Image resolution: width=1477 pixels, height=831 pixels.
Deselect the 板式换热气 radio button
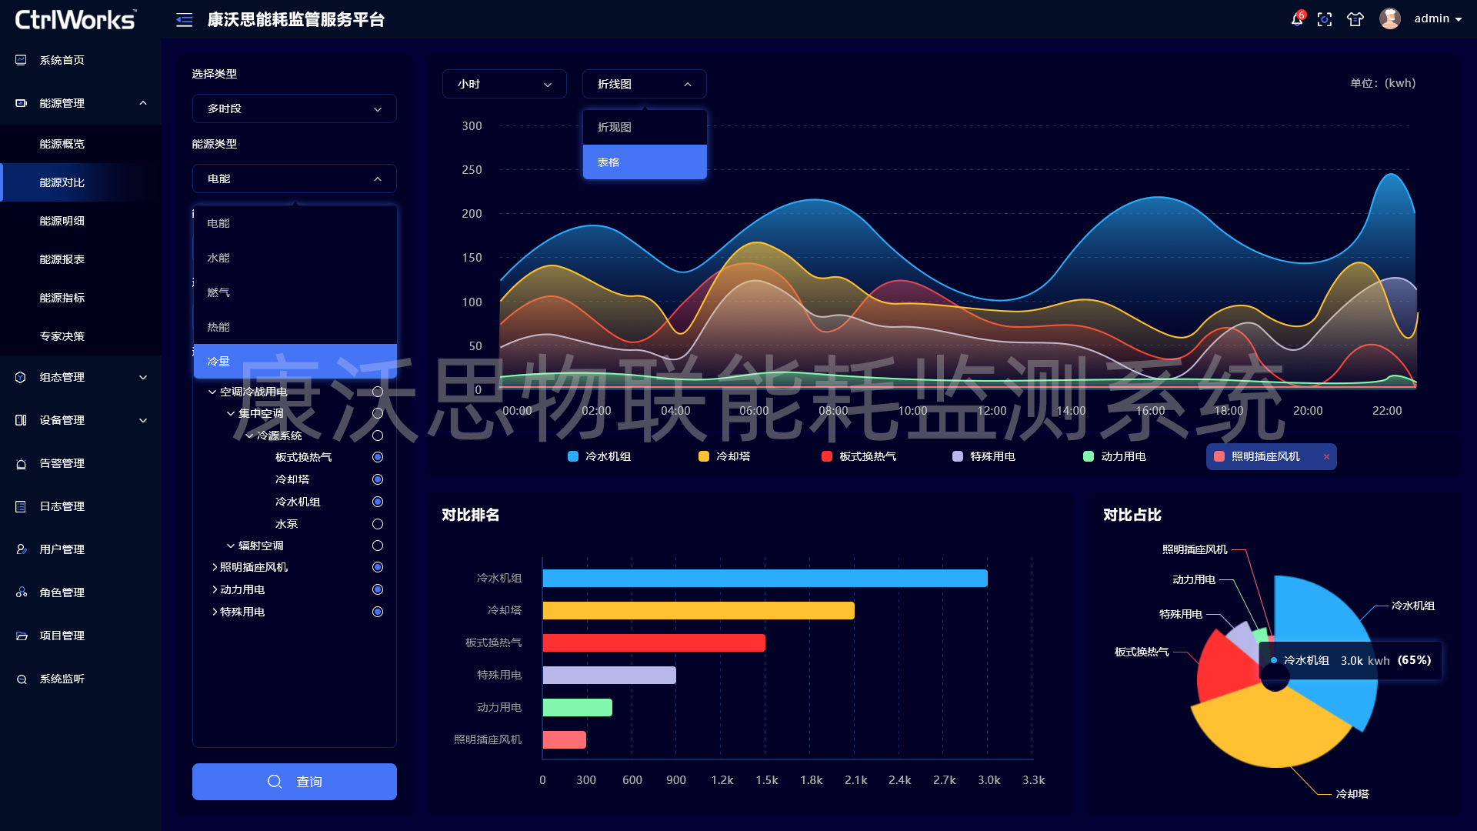click(378, 457)
